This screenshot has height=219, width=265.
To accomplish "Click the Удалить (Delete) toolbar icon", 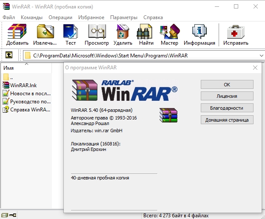I will click(123, 31).
